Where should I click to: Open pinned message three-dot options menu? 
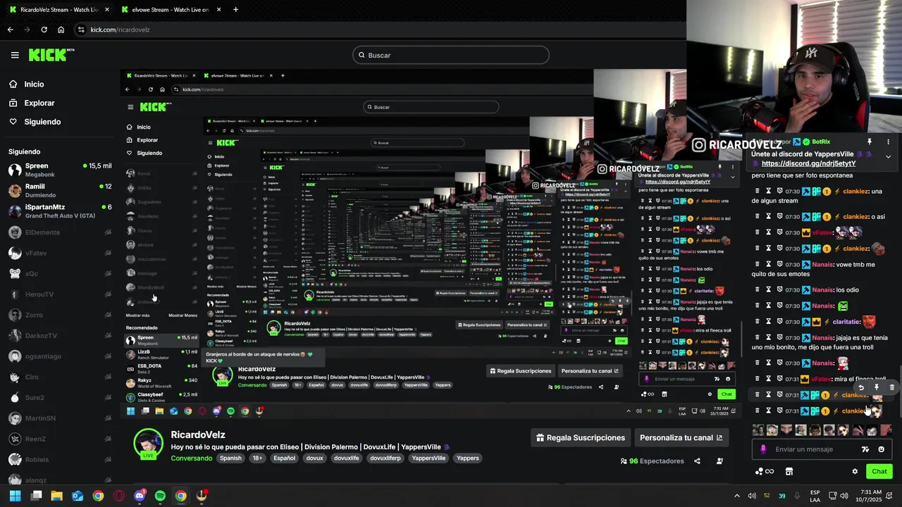pos(888,142)
